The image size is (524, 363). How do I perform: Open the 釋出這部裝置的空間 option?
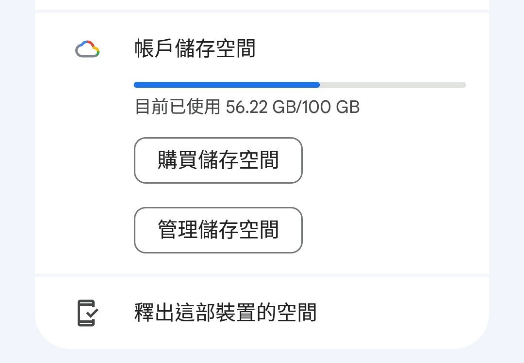[x=225, y=313]
